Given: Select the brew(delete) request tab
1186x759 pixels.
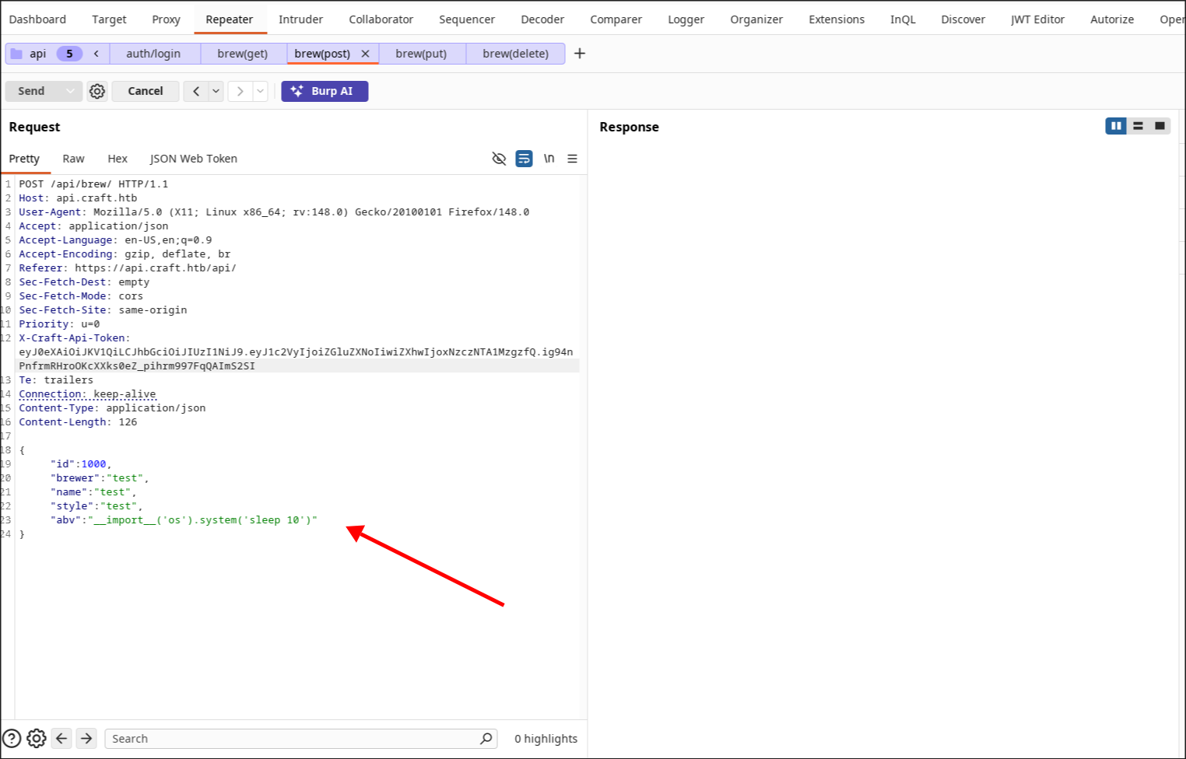Looking at the screenshot, I should [x=515, y=54].
